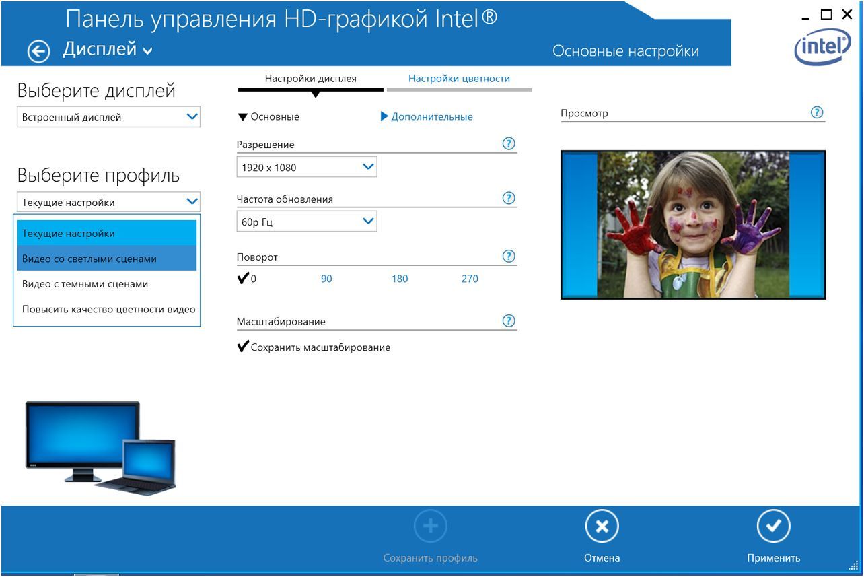This screenshot has width=864, height=577.
Task: Select 90 degrees rotation
Action: pos(326,278)
